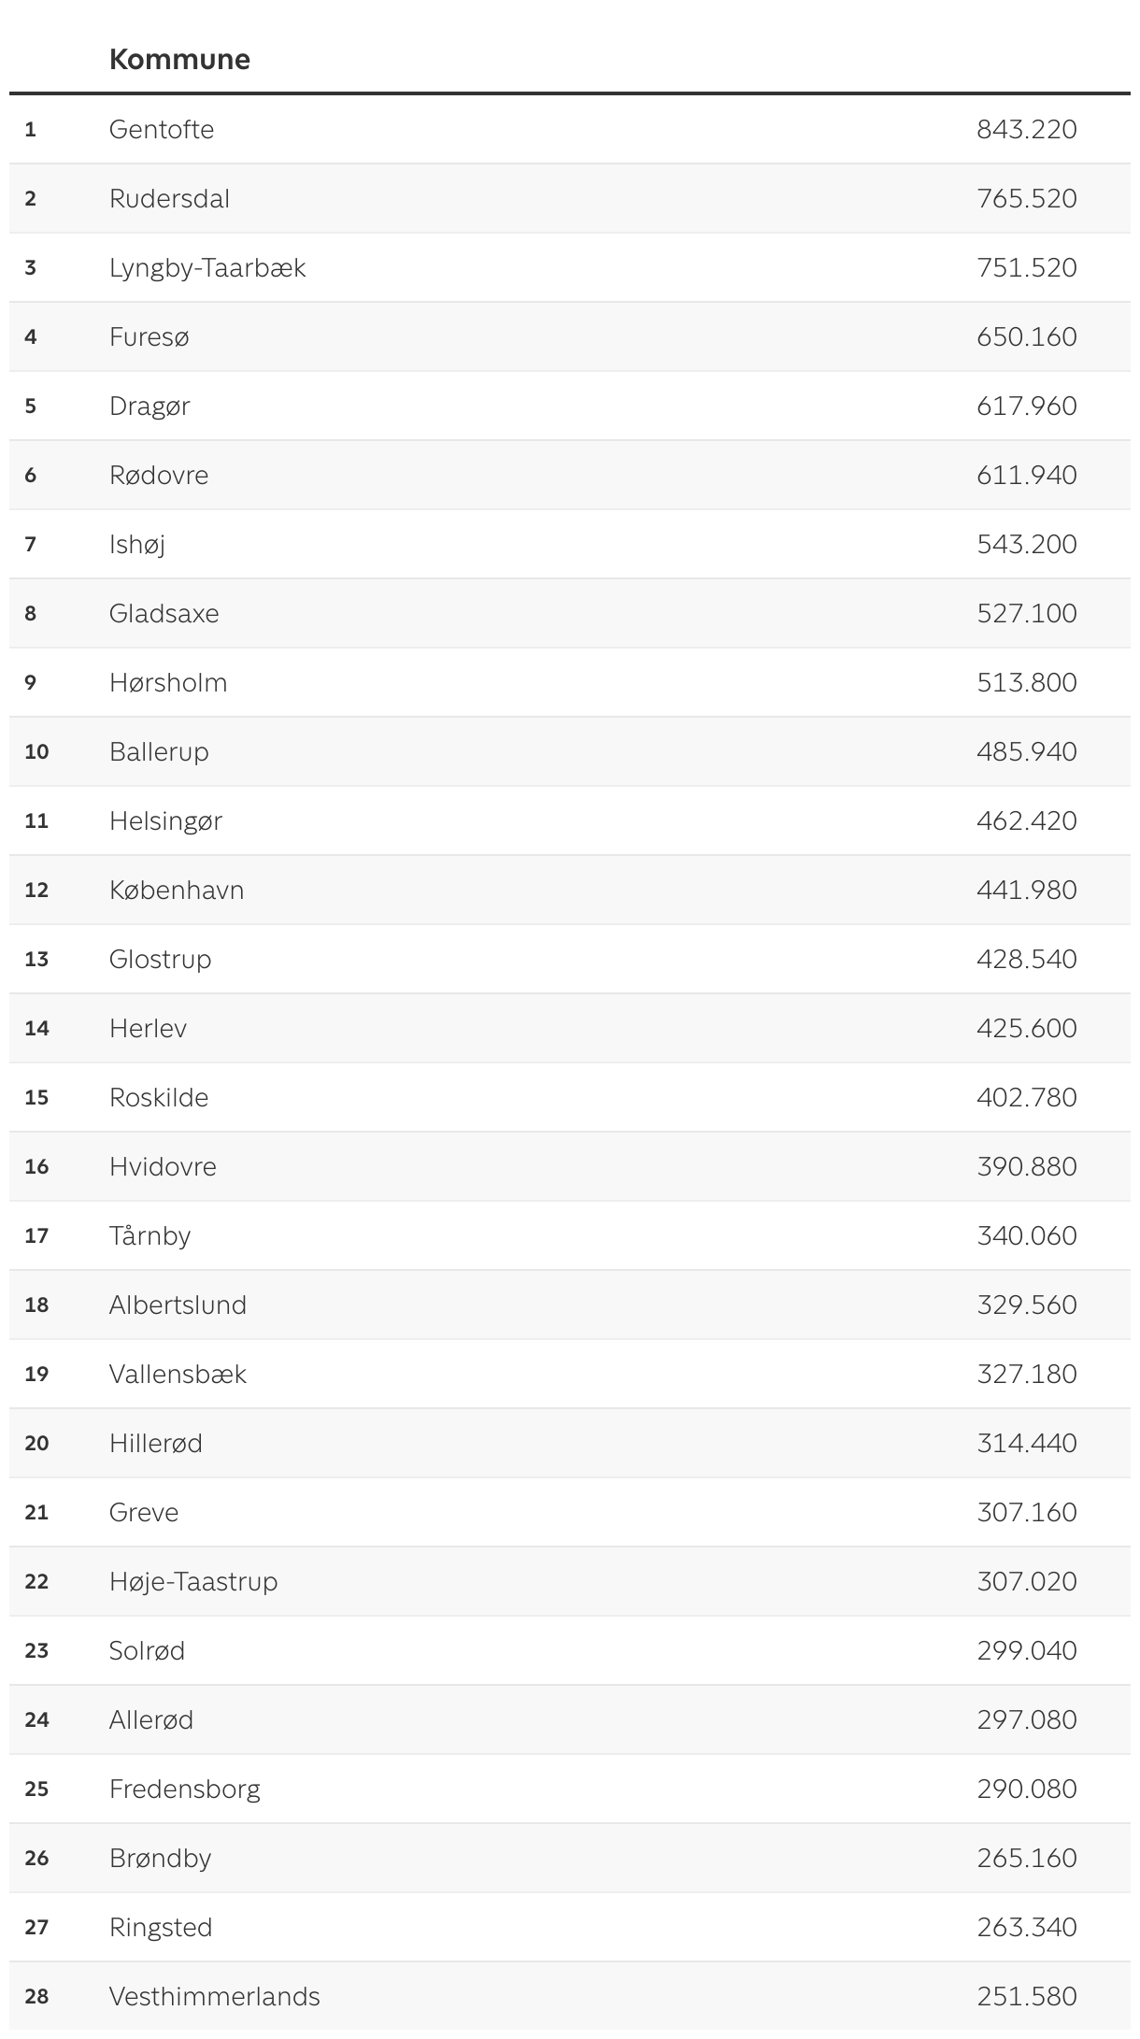Click on Gladsaxe in row 8
The image size is (1140, 2039).
point(164,613)
